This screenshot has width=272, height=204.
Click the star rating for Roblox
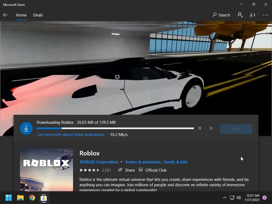pyautogui.click(x=90, y=170)
